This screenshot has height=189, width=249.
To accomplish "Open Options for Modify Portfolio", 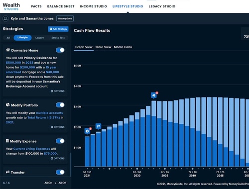I will pos(57,127).
